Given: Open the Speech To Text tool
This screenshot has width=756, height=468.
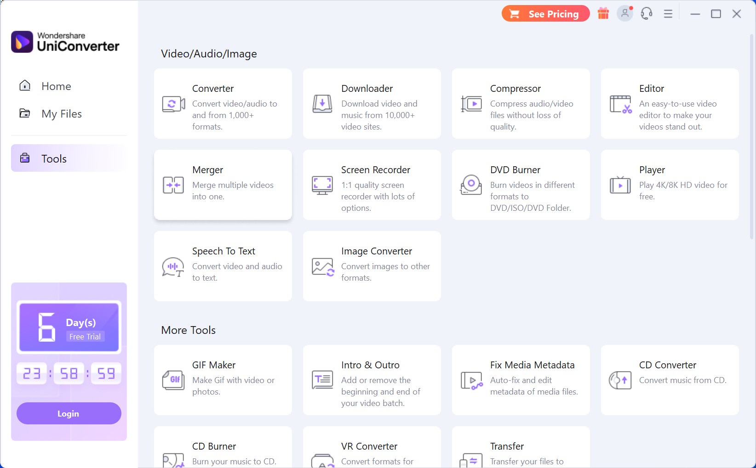Looking at the screenshot, I should click(223, 266).
